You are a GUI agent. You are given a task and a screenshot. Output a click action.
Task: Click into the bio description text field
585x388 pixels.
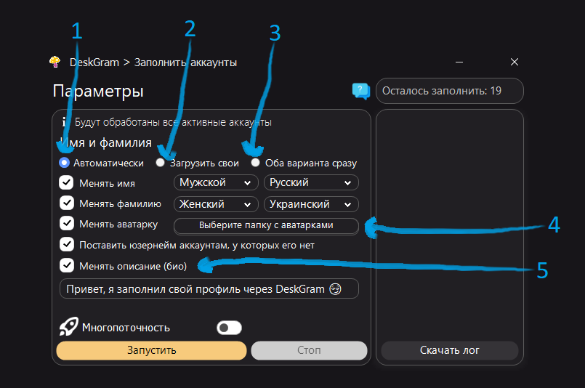click(x=209, y=288)
